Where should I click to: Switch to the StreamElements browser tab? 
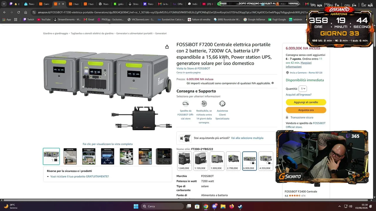coord(134,4)
